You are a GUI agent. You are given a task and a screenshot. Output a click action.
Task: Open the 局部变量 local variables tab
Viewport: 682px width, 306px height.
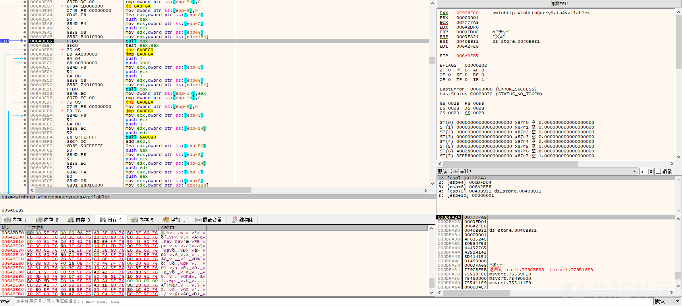(208, 220)
